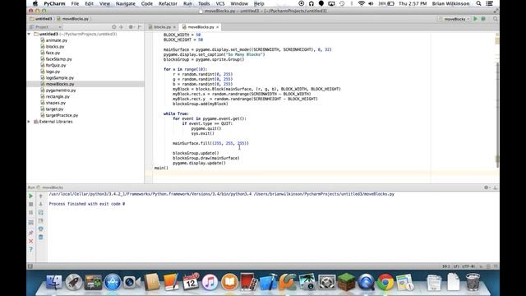Close the moveBlocks.py tab

pyautogui.click(x=217, y=27)
